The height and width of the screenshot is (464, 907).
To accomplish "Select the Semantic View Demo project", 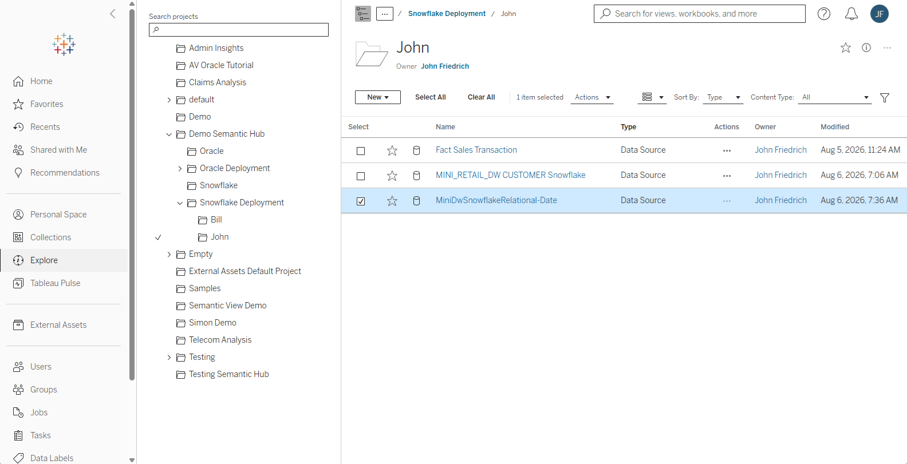I will (x=228, y=306).
